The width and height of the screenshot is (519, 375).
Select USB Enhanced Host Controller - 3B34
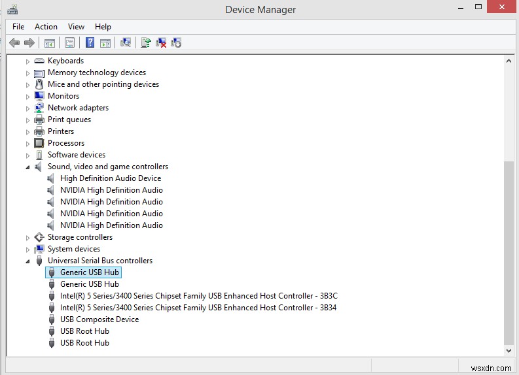point(198,308)
